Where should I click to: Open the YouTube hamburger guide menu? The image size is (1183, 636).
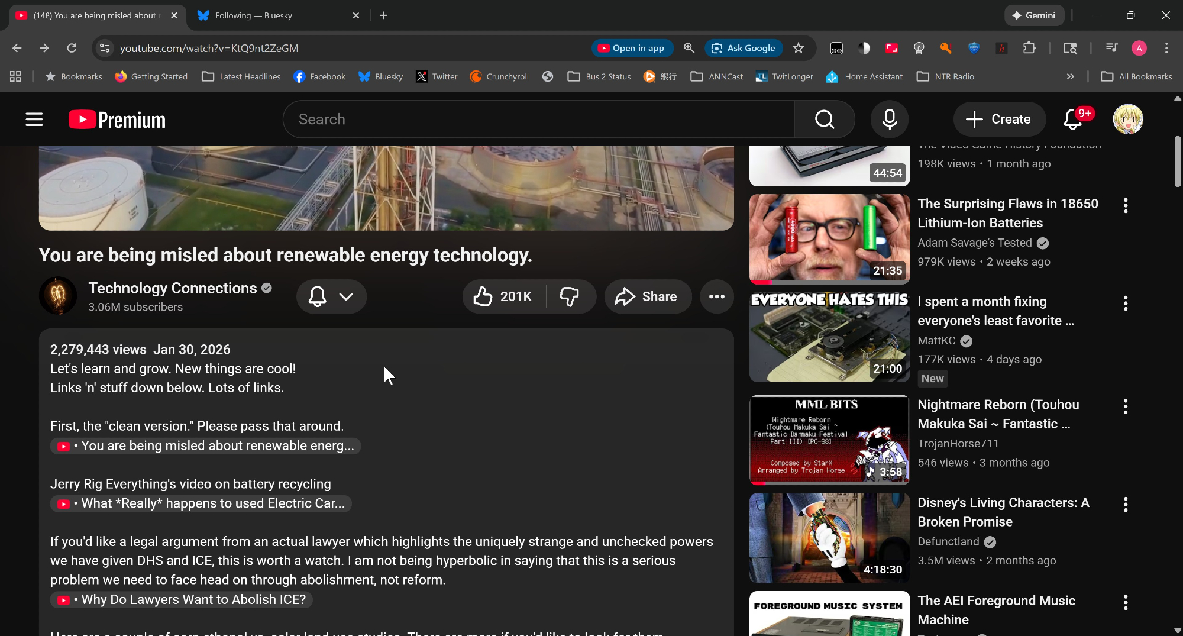(34, 120)
